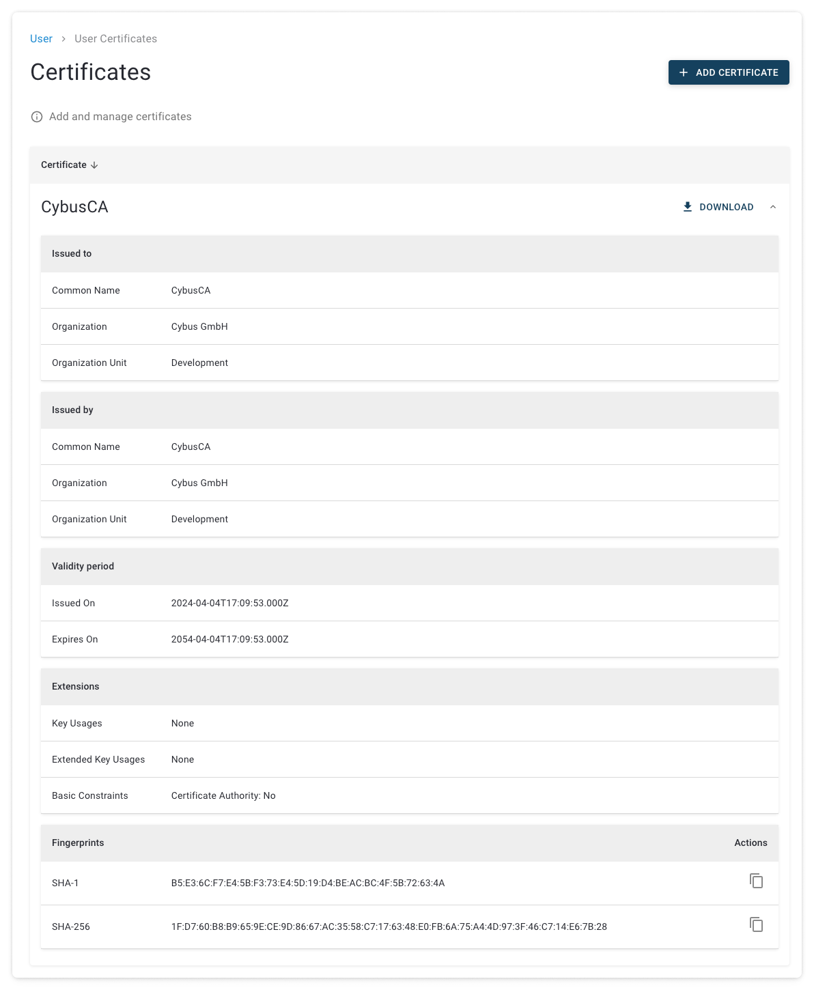814x990 pixels.
Task: Click the SHA-256 fingerprint hash text
Action: pos(389,927)
